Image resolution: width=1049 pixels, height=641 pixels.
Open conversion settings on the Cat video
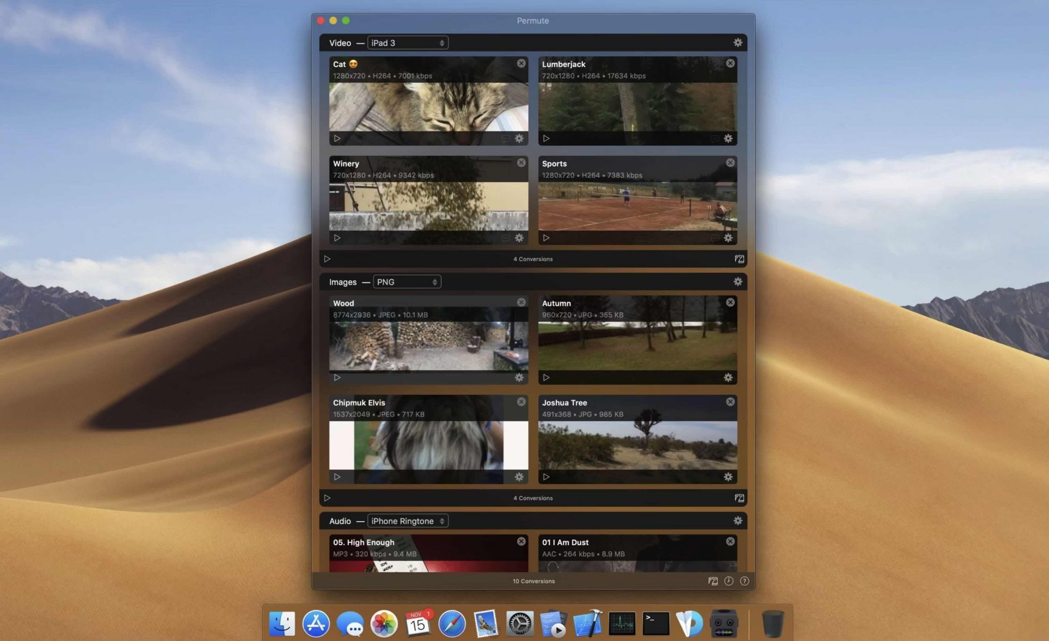tap(519, 138)
